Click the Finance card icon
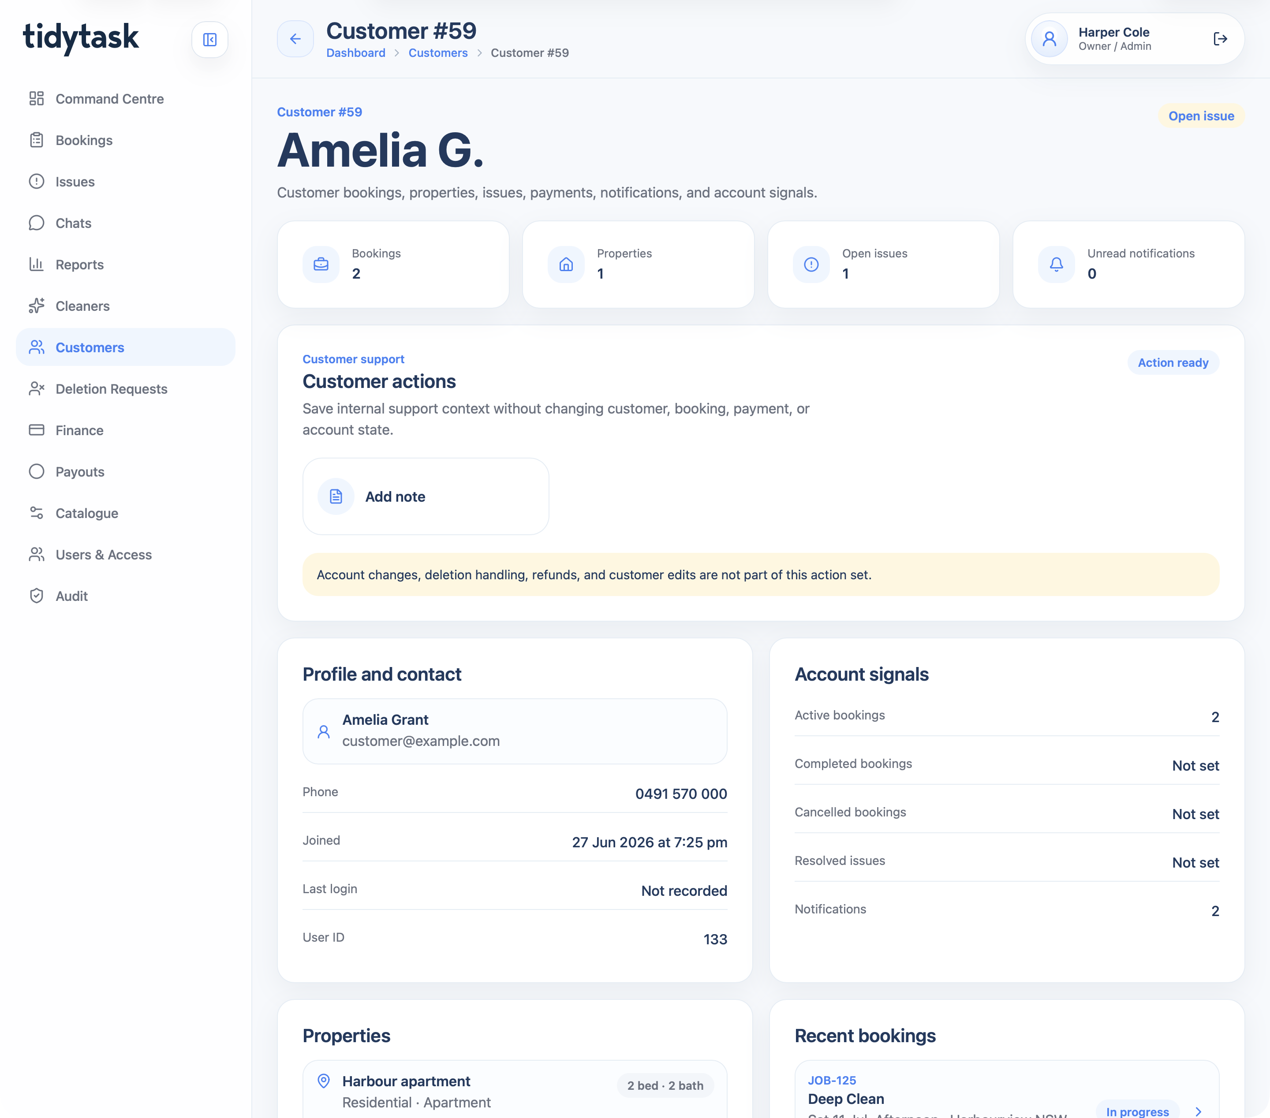 37,430
